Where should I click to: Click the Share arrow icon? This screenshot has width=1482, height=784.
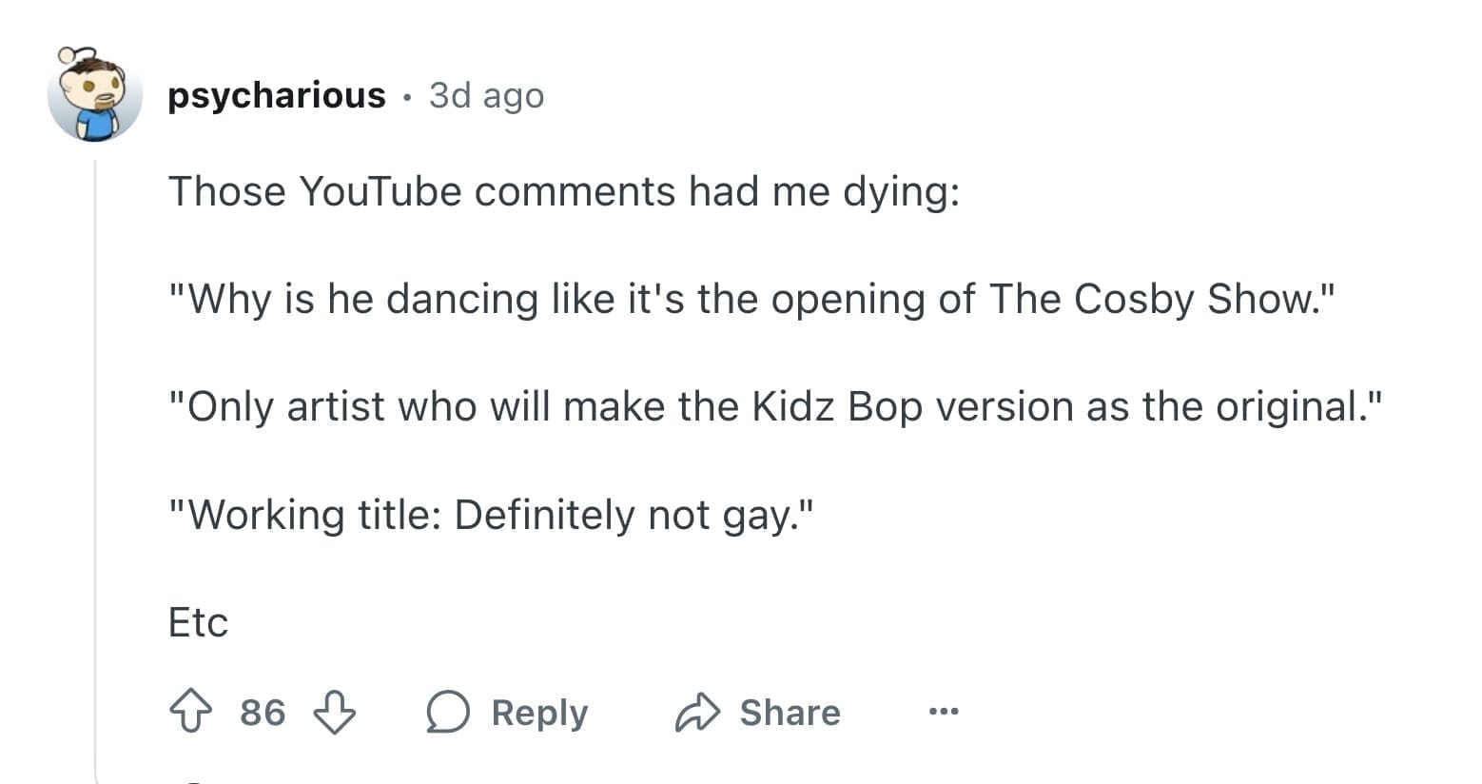[x=698, y=712]
